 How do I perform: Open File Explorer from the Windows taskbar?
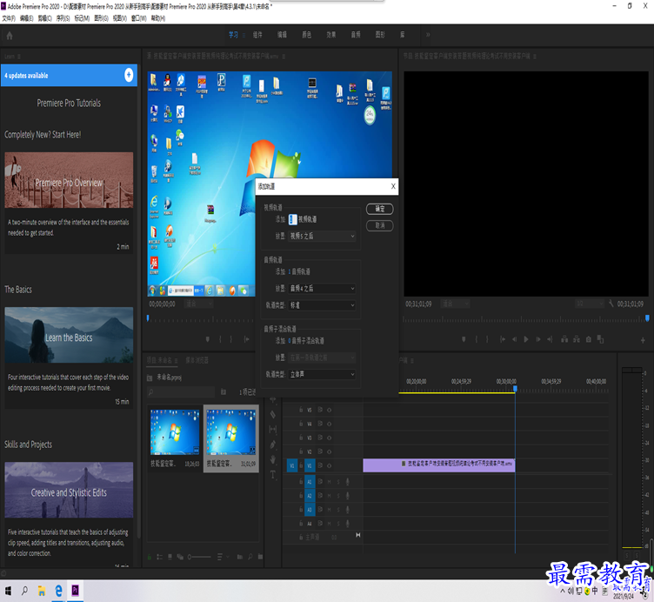pos(41,591)
